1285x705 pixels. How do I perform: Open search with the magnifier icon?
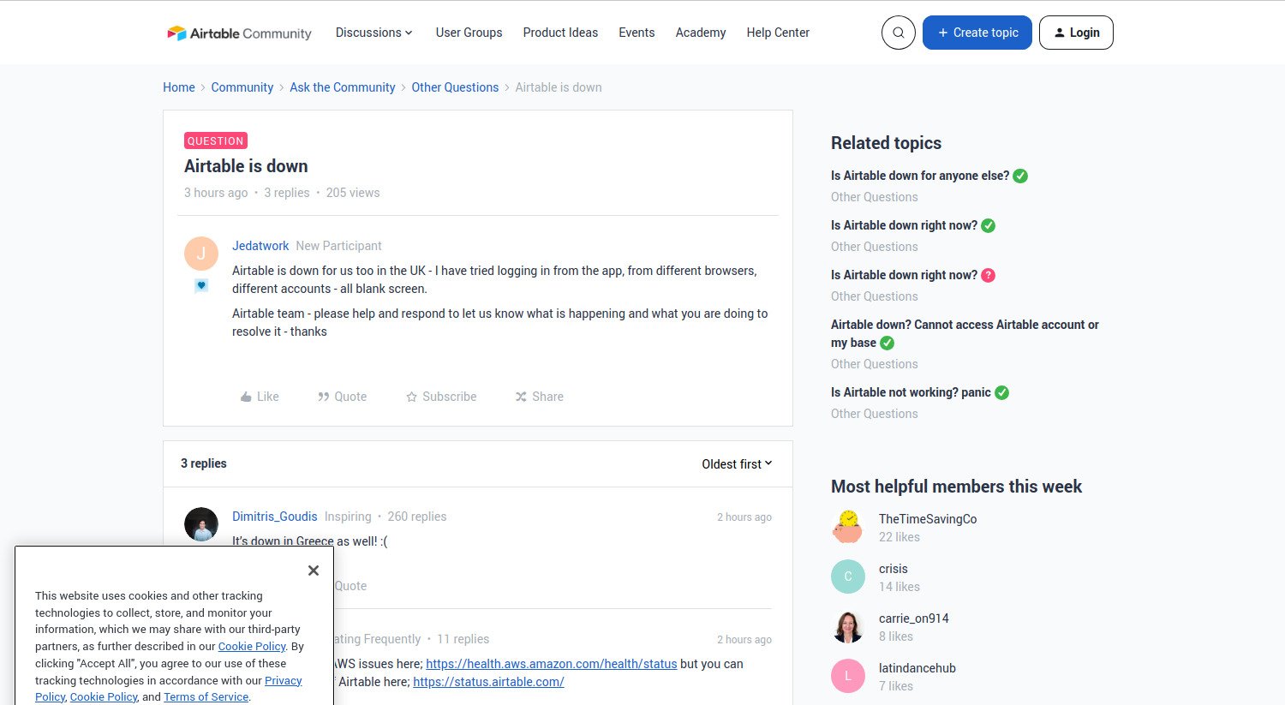click(x=898, y=33)
